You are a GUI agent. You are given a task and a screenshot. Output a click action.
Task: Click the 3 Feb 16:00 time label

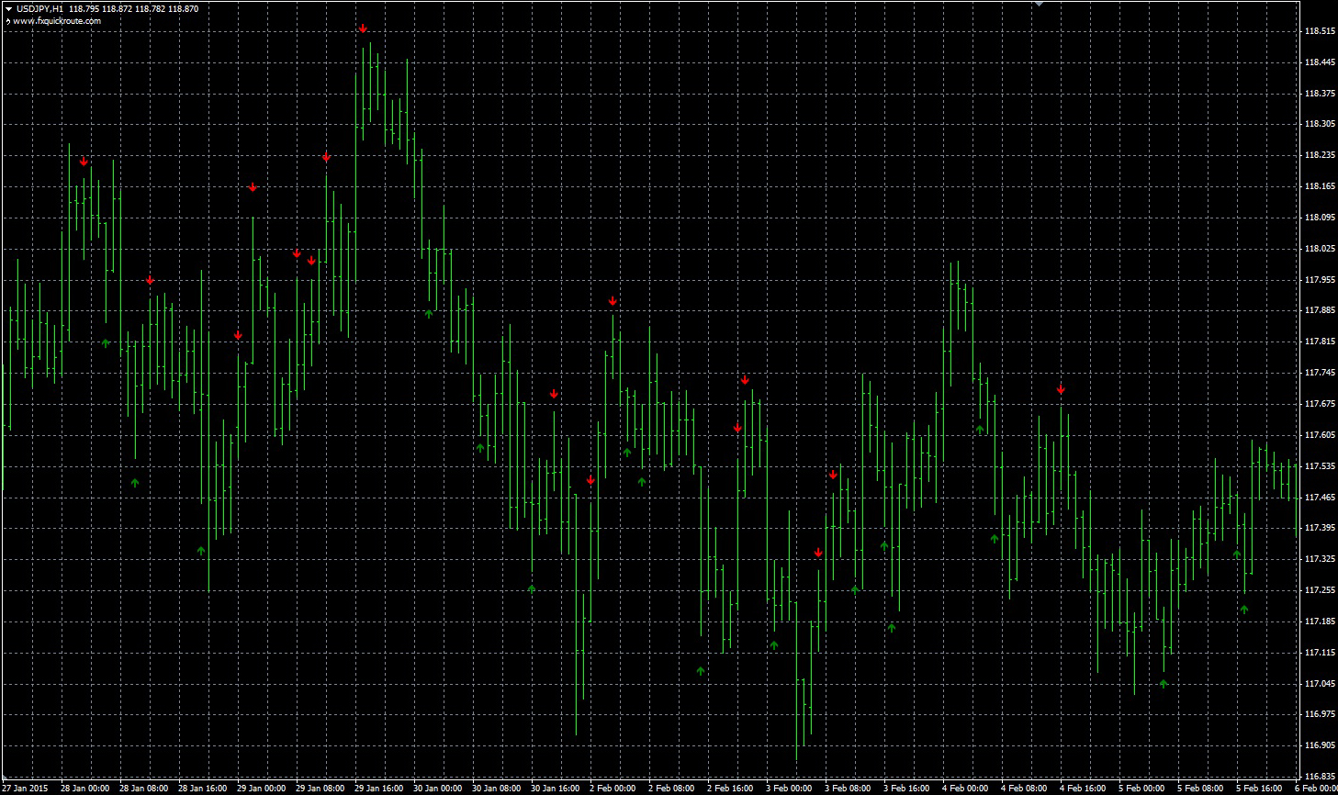coord(906,788)
